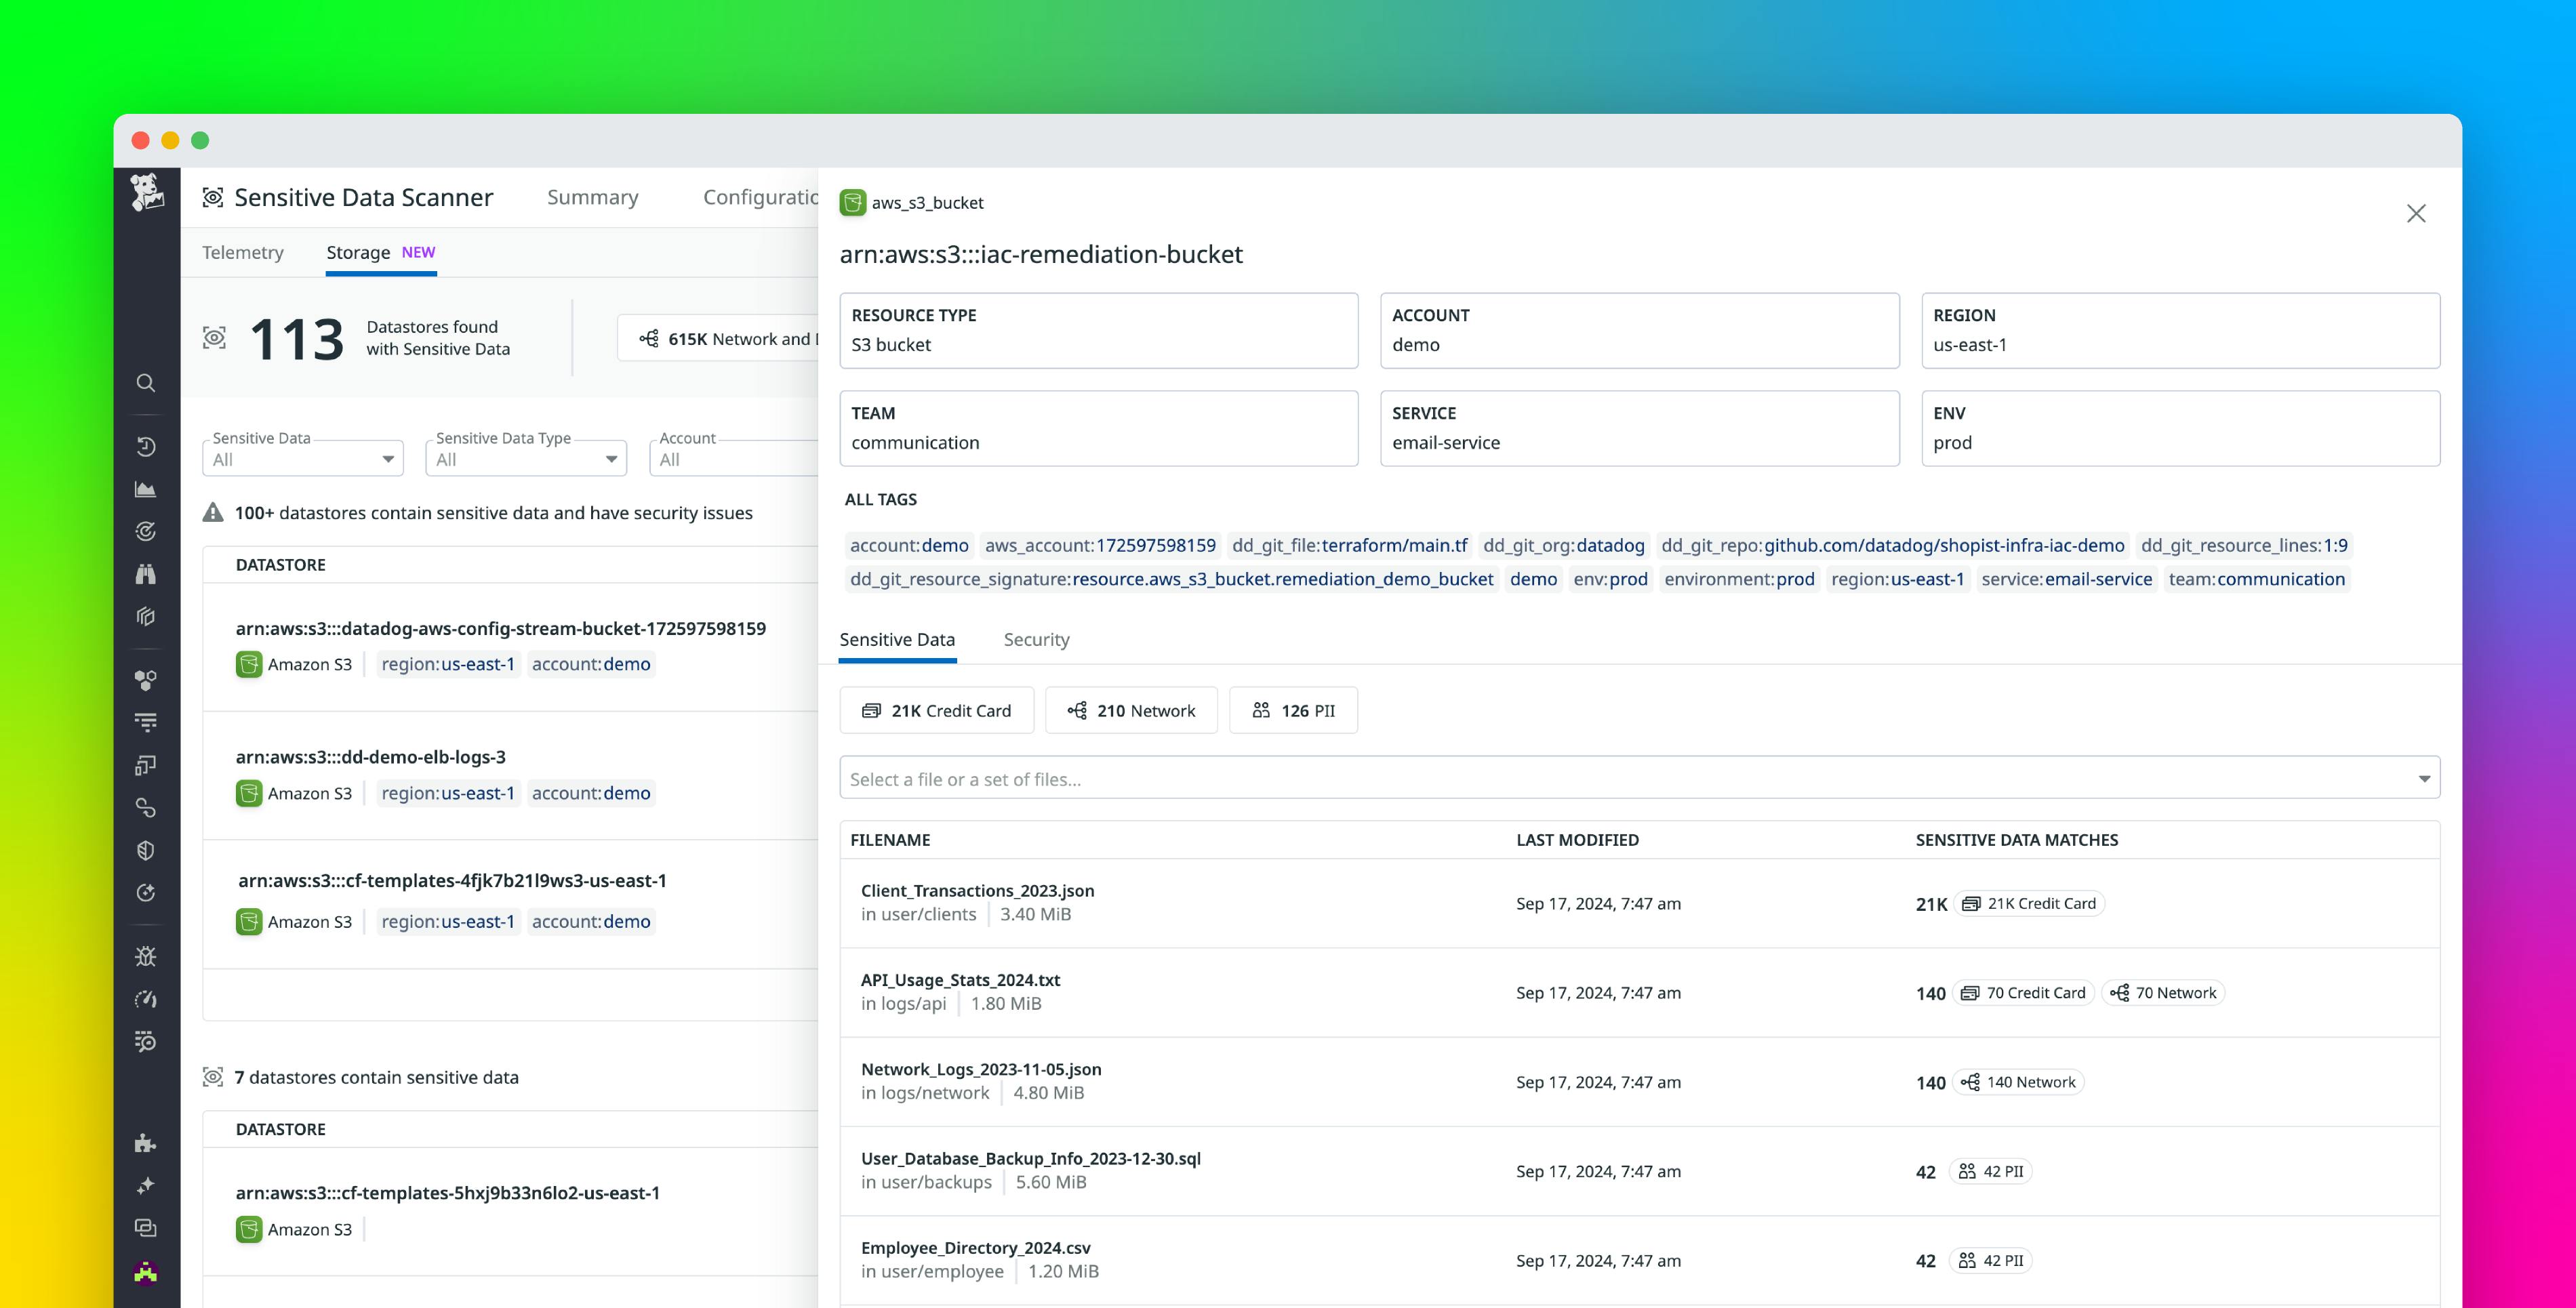Switch to the Telemetry tab
The image size is (2576, 1308).
[x=242, y=252]
